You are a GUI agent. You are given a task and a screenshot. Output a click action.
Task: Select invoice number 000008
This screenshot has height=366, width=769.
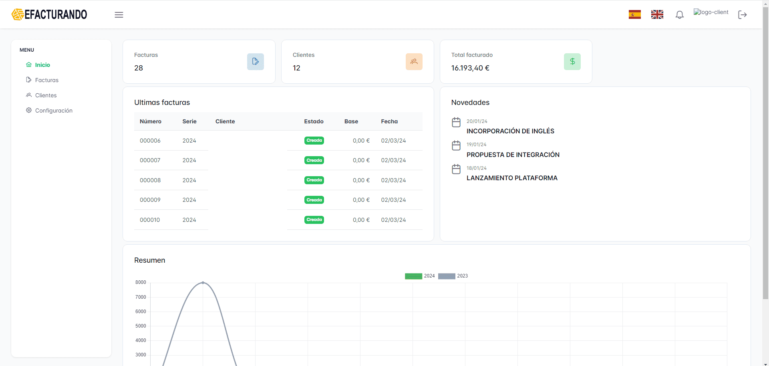pyautogui.click(x=150, y=180)
